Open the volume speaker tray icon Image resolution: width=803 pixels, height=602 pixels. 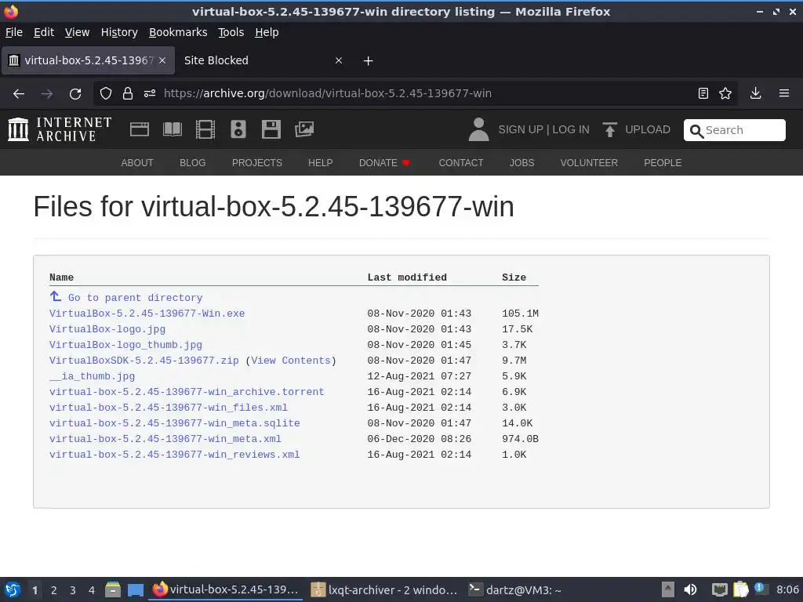click(690, 589)
